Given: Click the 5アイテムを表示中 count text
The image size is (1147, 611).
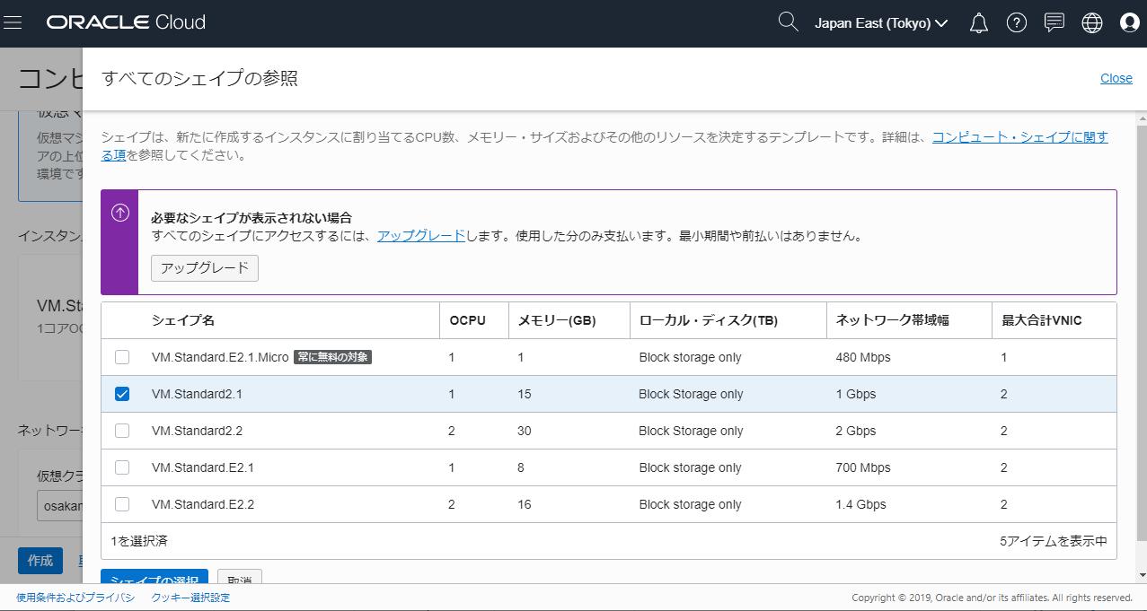Looking at the screenshot, I should coord(1054,541).
